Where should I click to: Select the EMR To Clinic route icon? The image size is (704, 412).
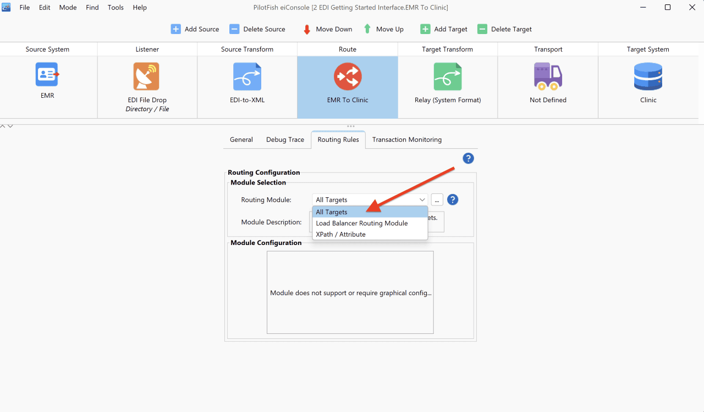click(x=348, y=76)
